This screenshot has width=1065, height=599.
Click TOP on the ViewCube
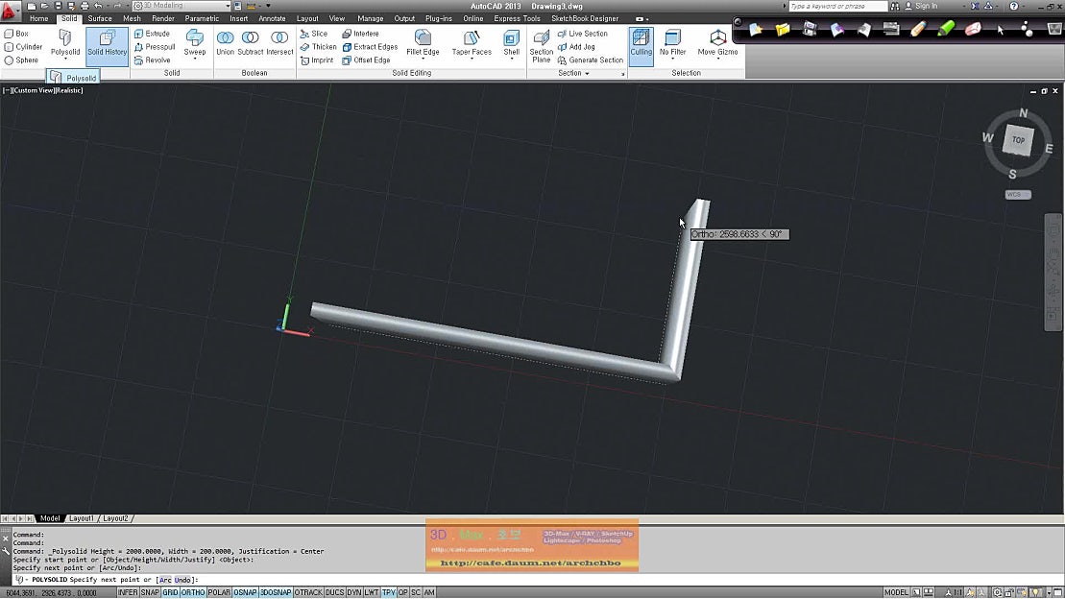click(1017, 140)
